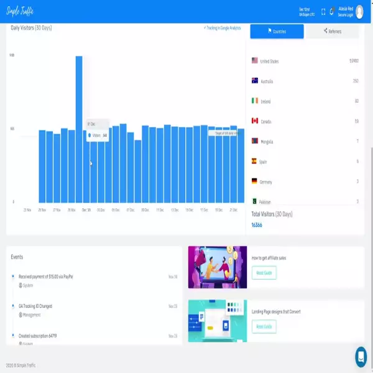
Task: Open the notifications bell
Action: [x=333, y=11]
